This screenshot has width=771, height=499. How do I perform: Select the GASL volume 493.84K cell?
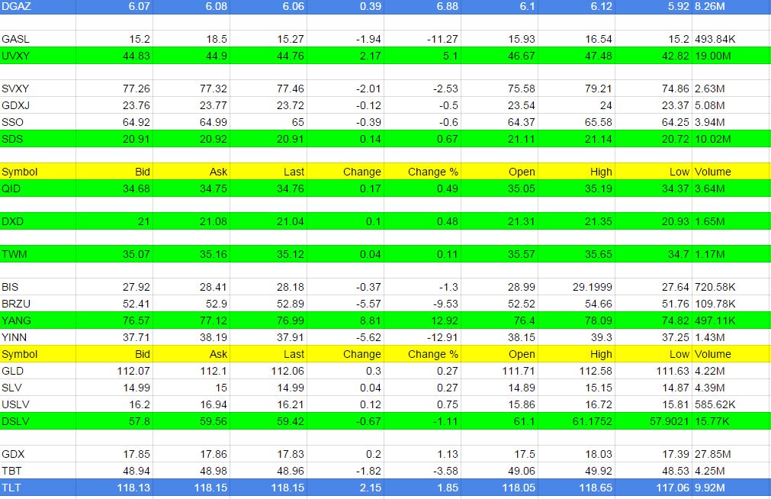tap(731, 39)
